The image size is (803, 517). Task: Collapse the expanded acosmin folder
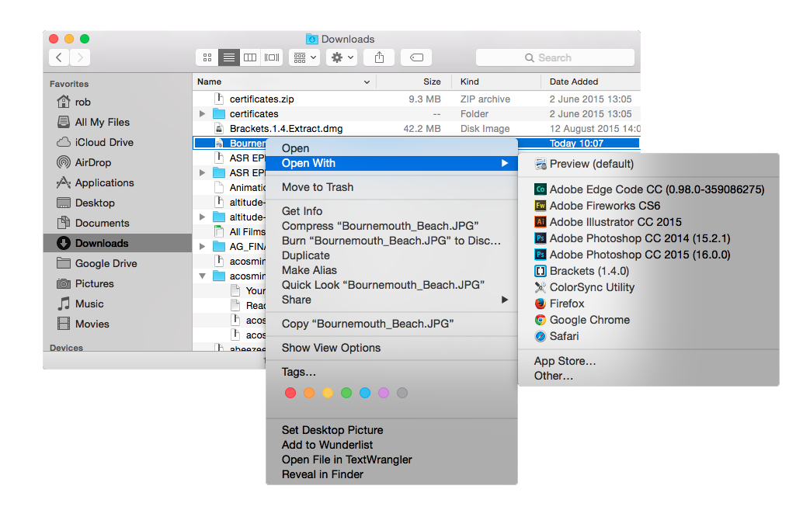[203, 276]
